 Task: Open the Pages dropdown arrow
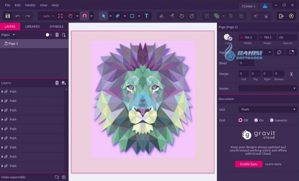pos(14,35)
